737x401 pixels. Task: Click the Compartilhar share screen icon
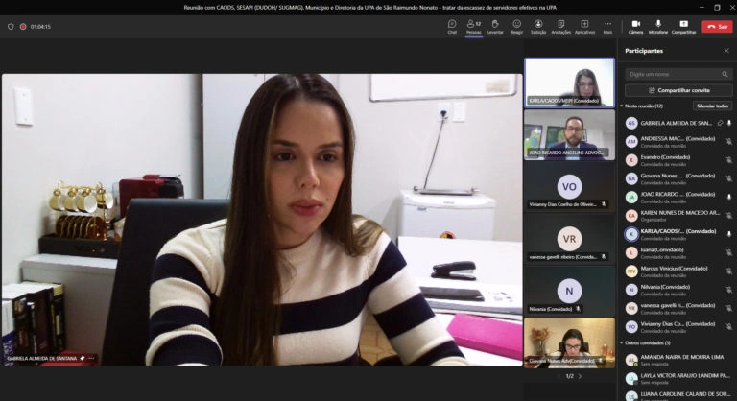[x=683, y=25]
